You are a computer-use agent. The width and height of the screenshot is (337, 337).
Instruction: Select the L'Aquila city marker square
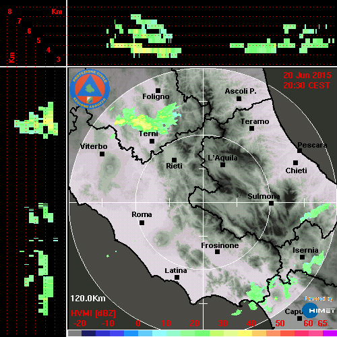pos(222,165)
